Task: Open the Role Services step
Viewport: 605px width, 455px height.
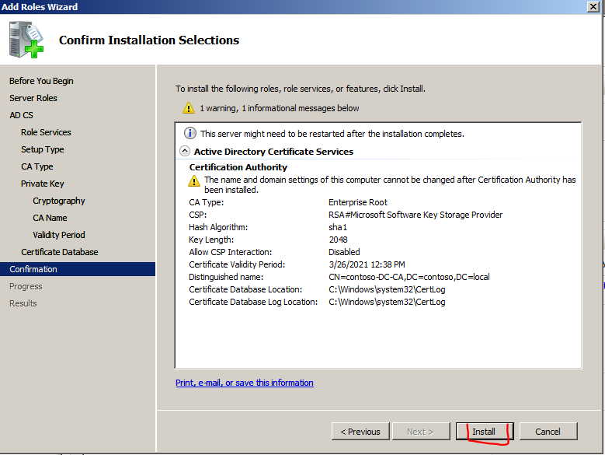Action: pyautogui.click(x=46, y=132)
